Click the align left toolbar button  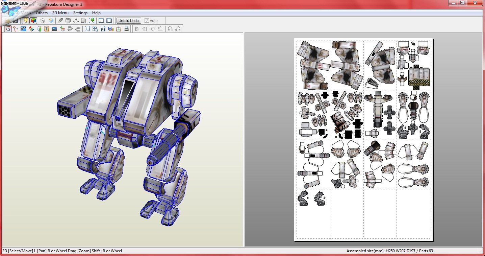coord(137,29)
